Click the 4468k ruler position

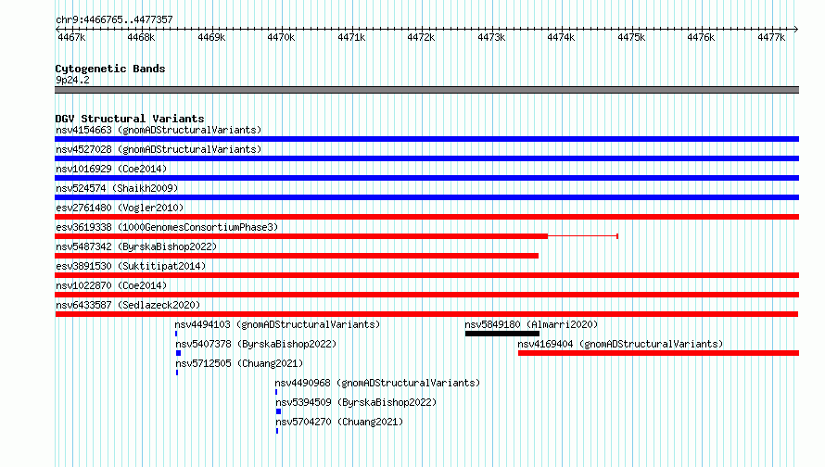pos(141,37)
